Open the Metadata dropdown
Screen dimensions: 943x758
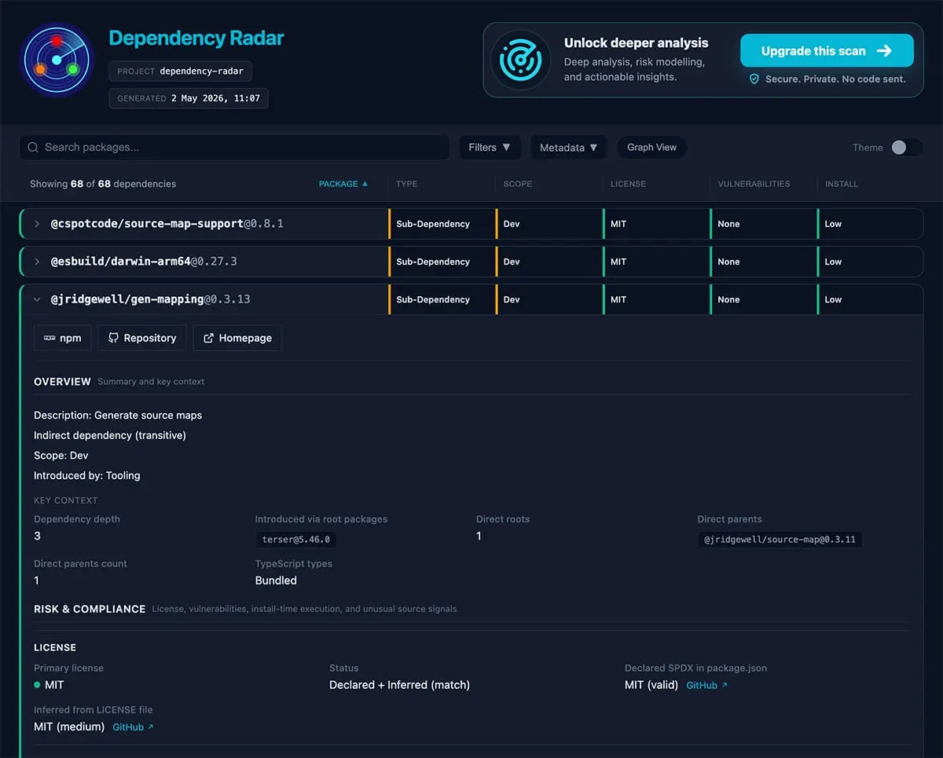click(568, 148)
